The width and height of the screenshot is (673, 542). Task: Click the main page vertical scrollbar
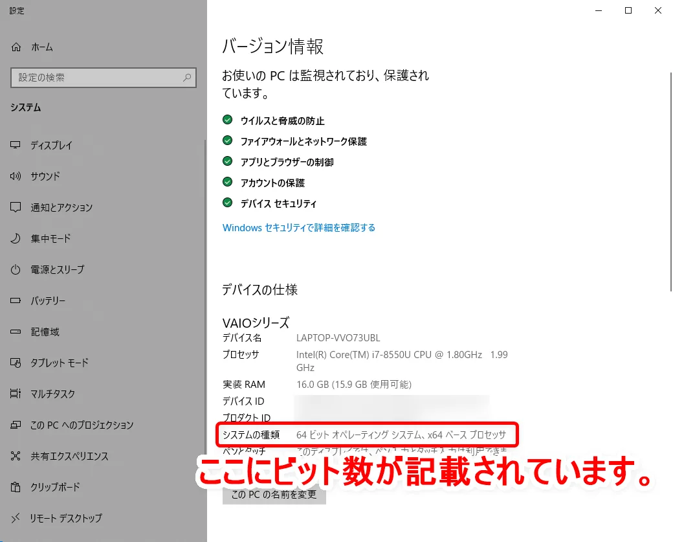tap(671, 182)
